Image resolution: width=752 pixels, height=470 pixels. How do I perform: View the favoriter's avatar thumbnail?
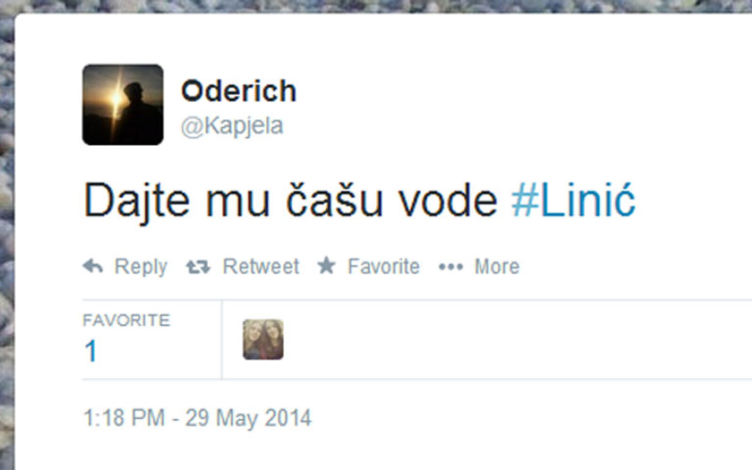point(263,339)
